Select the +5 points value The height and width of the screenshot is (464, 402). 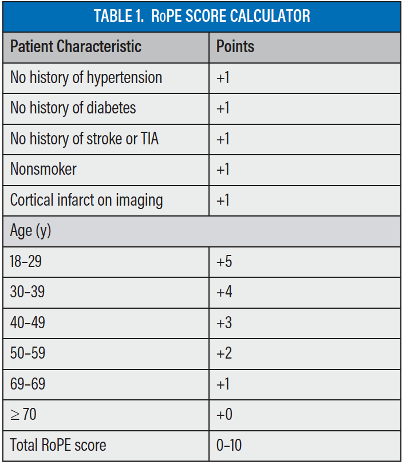tap(224, 262)
